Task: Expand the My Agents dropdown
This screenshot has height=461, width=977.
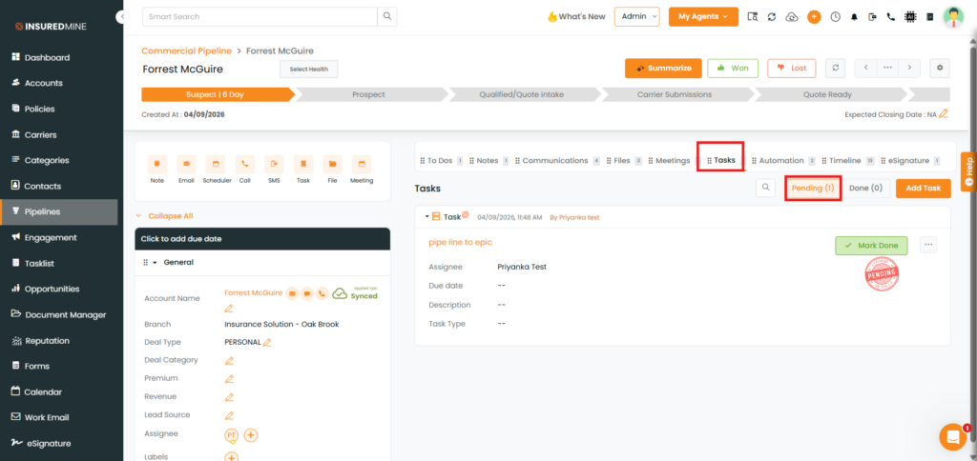Action: (x=703, y=16)
